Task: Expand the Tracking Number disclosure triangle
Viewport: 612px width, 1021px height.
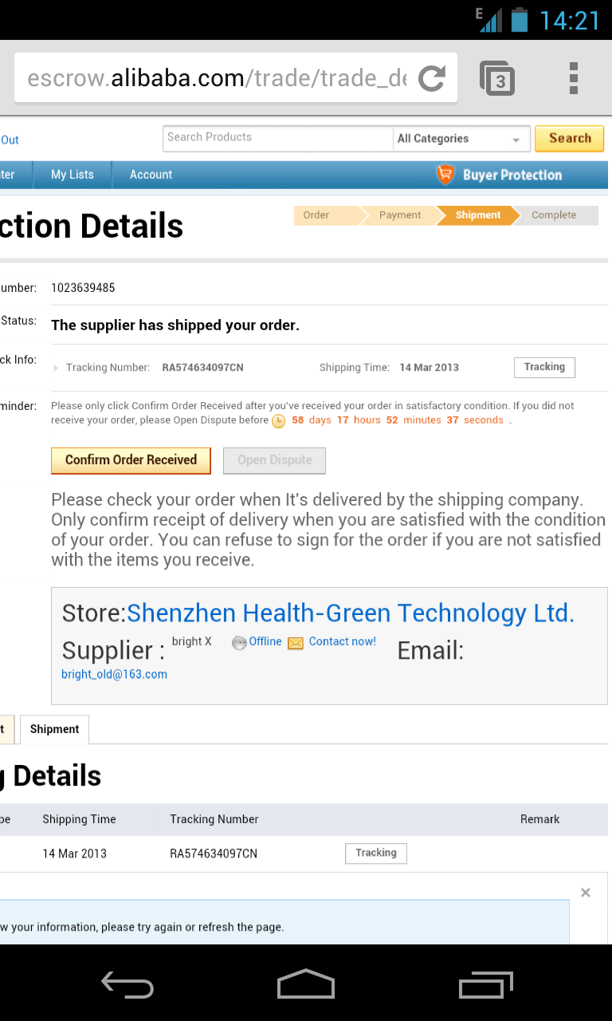Action: (56, 368)
